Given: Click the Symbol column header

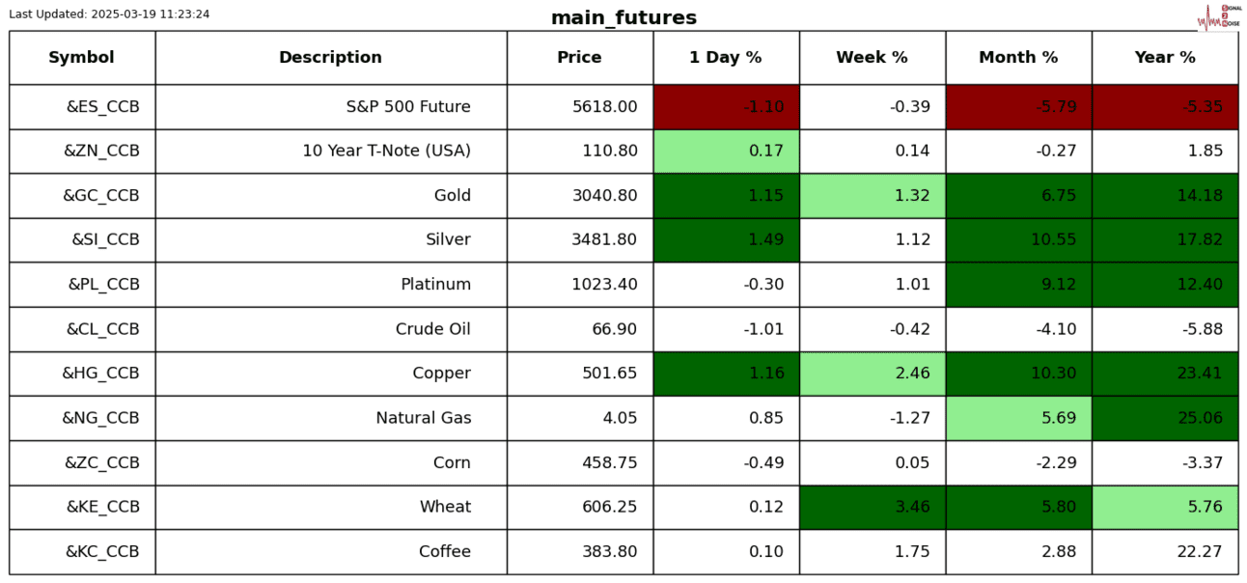Looking at the screenshot, I should [82, 58].
